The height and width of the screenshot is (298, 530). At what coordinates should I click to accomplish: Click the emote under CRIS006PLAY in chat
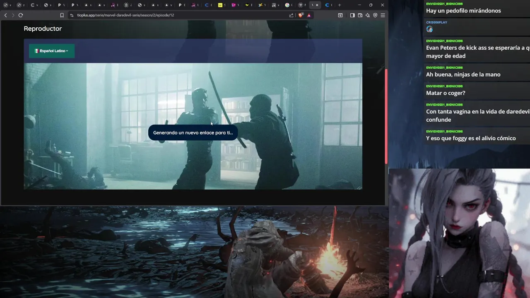pos(429,29)
